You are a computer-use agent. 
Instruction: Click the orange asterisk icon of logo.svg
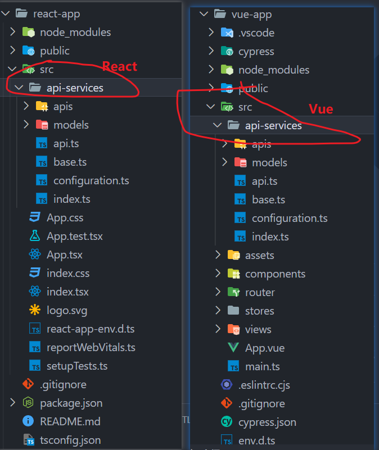click(35, 310)
